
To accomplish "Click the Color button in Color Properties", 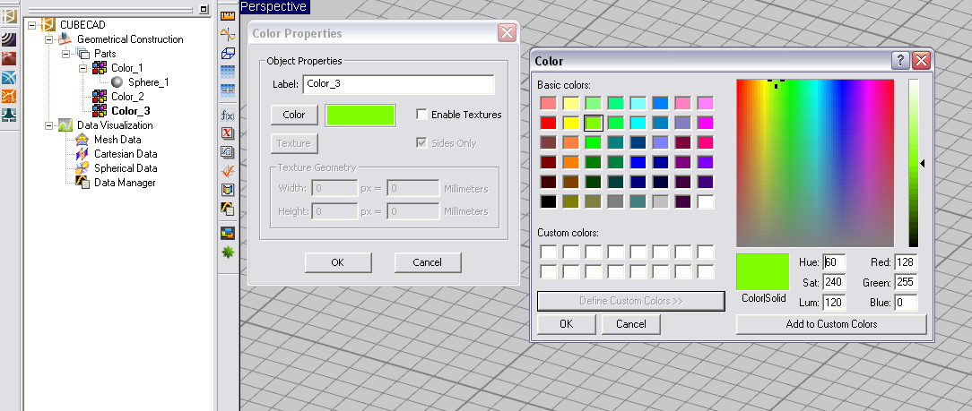I will pos(294,115).
